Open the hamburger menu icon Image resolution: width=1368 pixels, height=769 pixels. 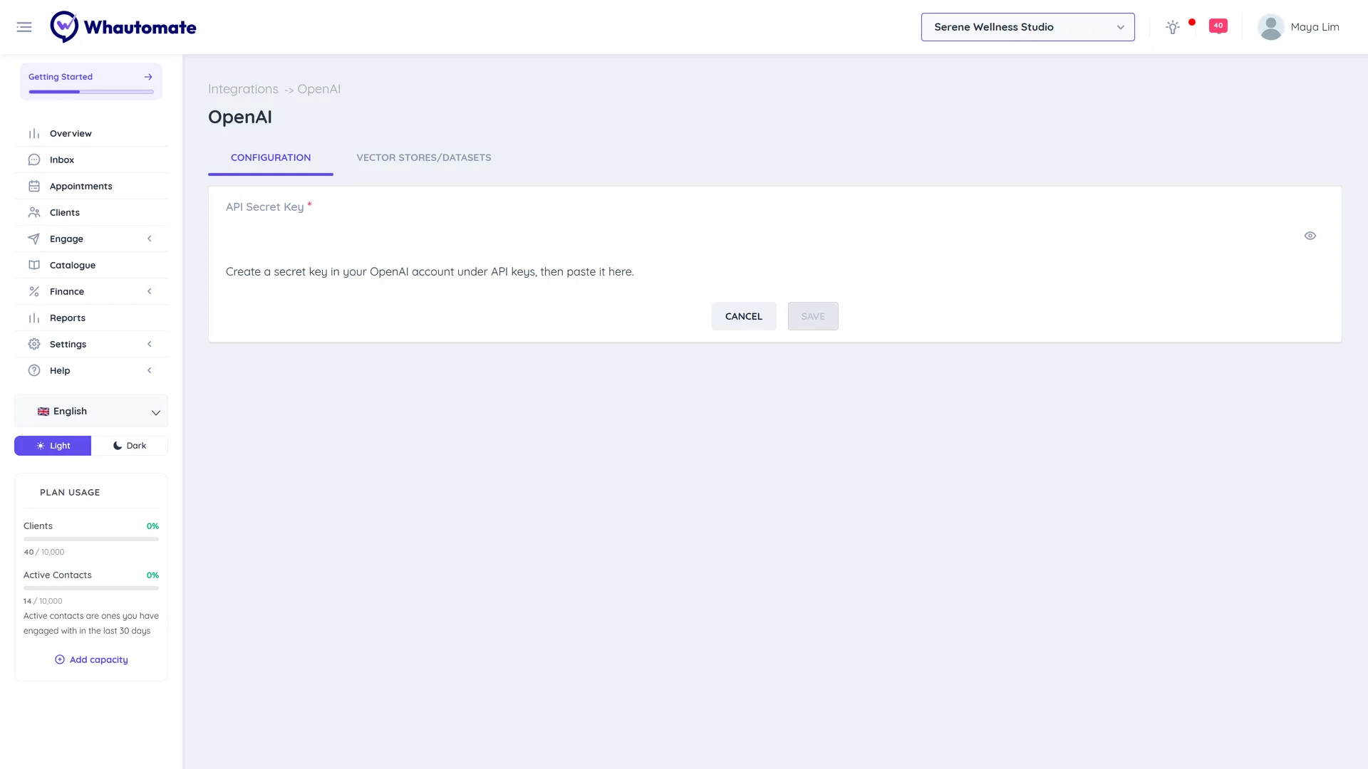24,27
